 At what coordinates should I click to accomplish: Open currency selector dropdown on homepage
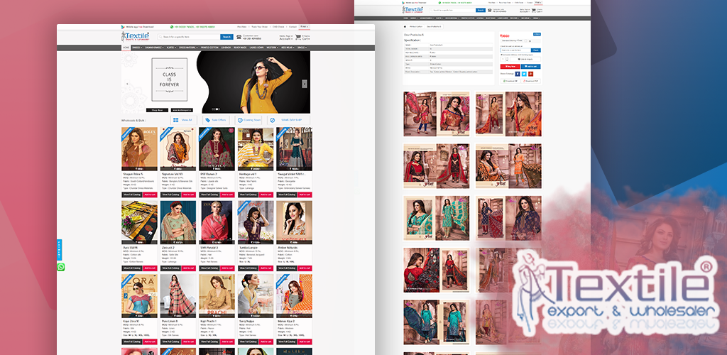304,27
